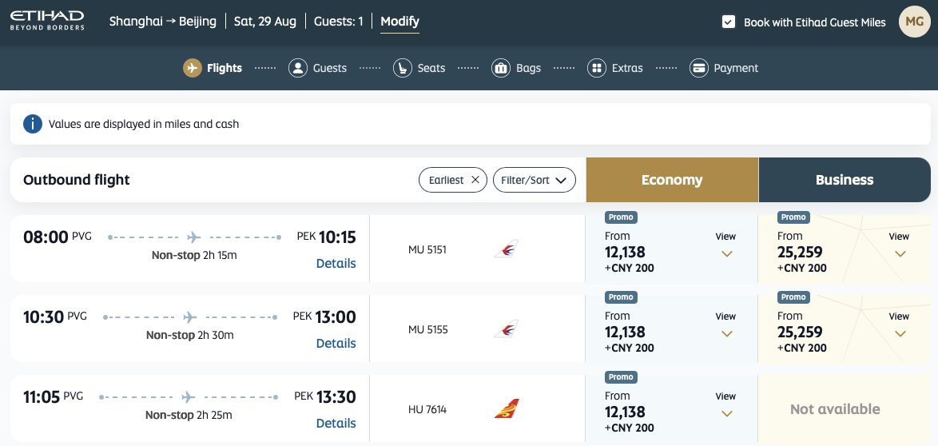Click China Eastern logo for MU 5155

[506, 329]
